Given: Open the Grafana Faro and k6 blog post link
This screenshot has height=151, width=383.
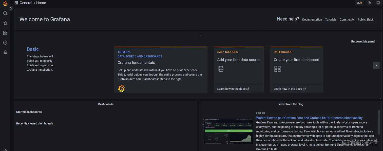Looking at the screenshot, I should pyautogui.click(x=309, y=118).
